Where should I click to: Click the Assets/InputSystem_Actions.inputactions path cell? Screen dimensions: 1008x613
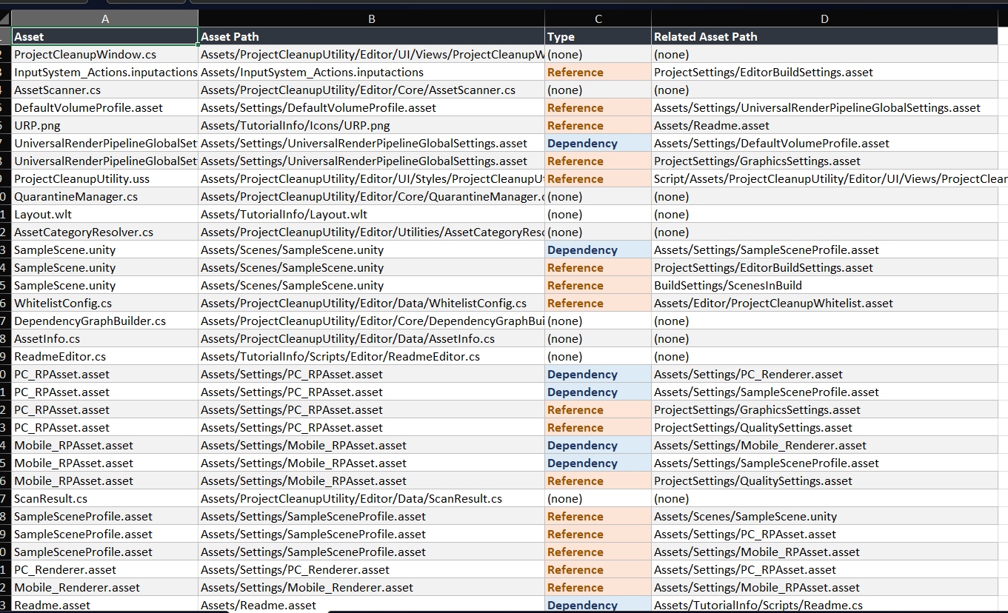(x=372, y=72)
